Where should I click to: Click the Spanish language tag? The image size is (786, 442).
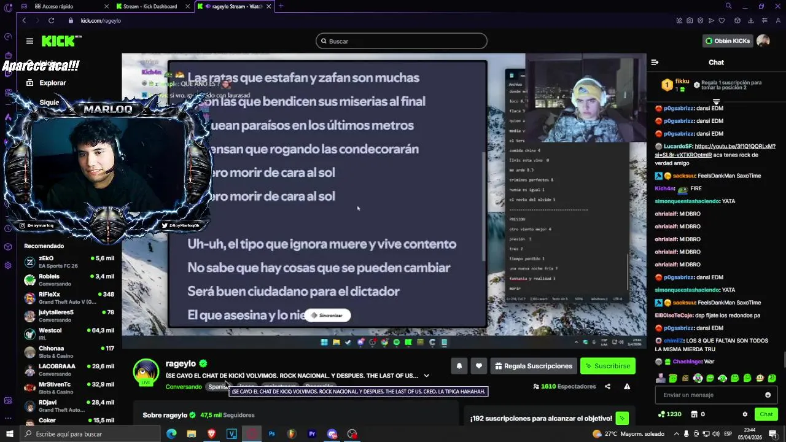(218, 387)
